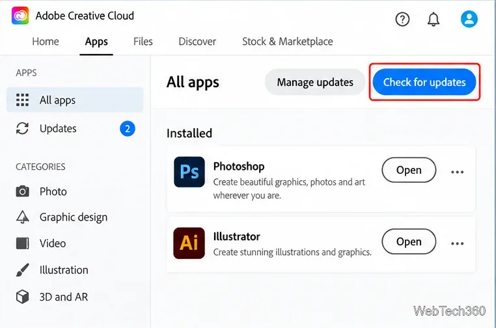This screenshot has height=328, width=496.
Task: Click the APPS sidebar heading
Action: [26, 73]
